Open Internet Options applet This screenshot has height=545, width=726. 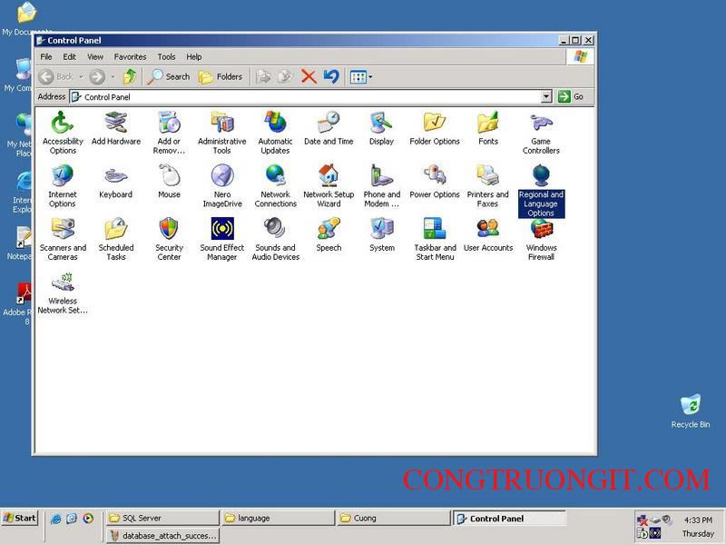point(63,185)
